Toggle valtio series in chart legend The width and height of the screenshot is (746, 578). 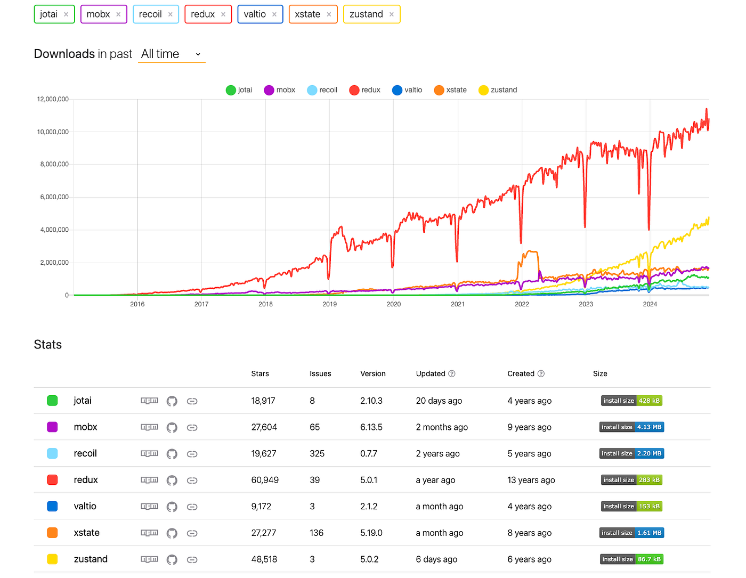click(x=407, y=90)
